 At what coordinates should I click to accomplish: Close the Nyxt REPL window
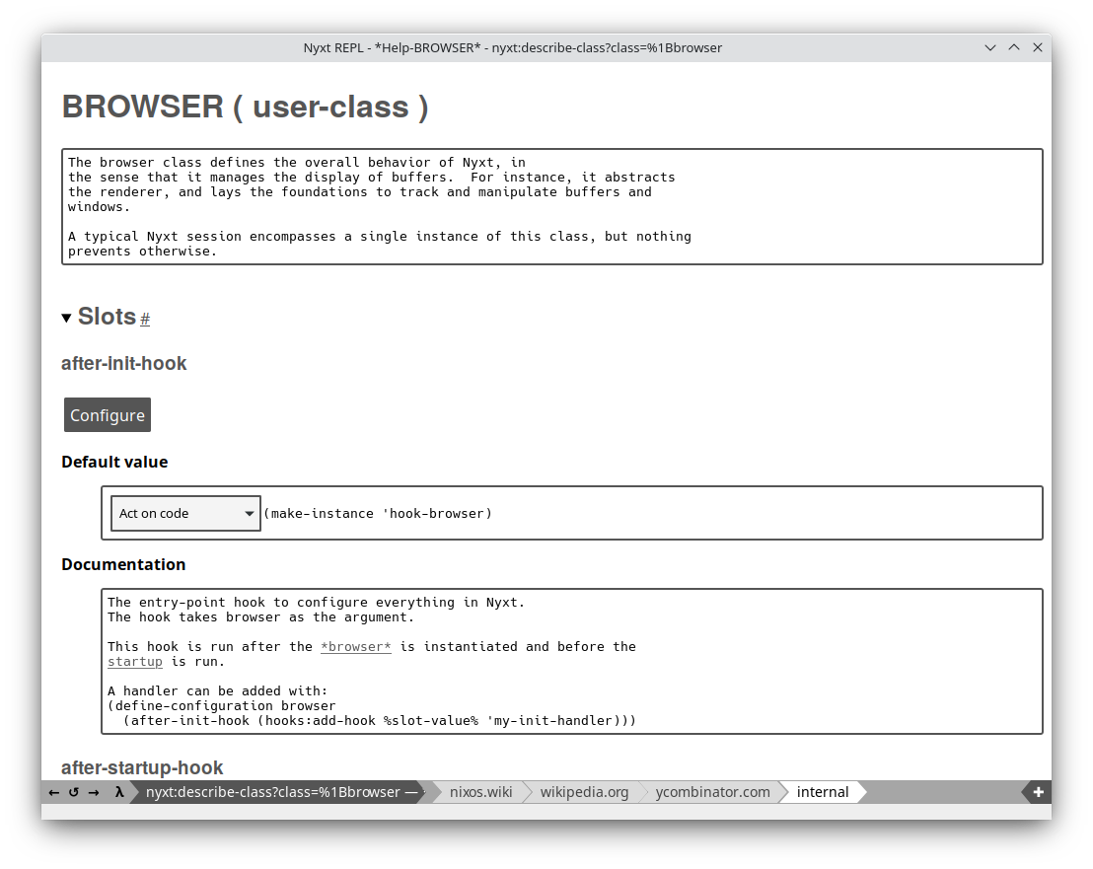point(1038,47)
